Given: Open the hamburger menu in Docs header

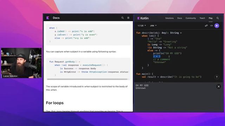Looking at the screenshot, I should coord(128,18).
